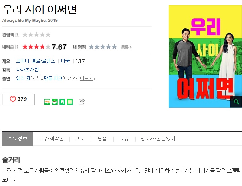Image resolution: width=242 pixels, height=186 pixels.
Task: Set my rating on the 내 평점 stars
Action: 103,47
